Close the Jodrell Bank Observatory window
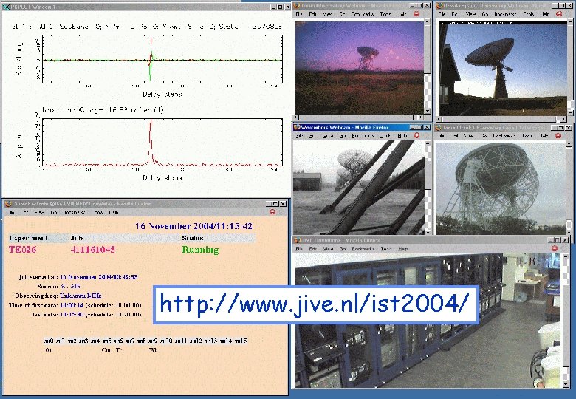Image resolution: width=576 pixels, height=399 pixels. coord(569,128)
